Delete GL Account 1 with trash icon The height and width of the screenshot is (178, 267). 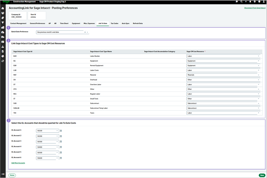click(61, 131)
